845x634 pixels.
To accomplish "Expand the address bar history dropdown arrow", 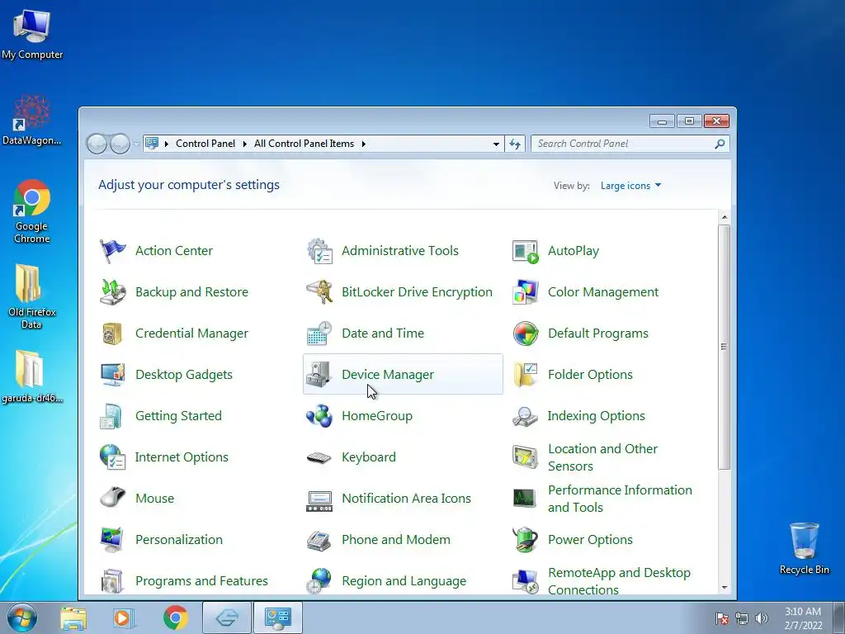I will pos(496,144).
